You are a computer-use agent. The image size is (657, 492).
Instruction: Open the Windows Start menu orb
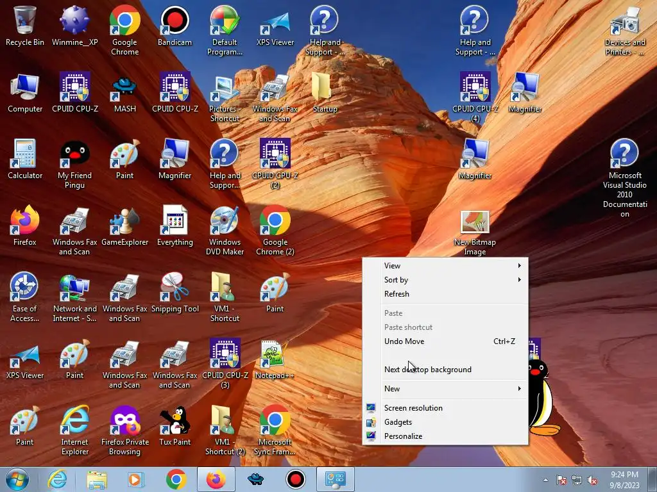(x=17, y=479)
